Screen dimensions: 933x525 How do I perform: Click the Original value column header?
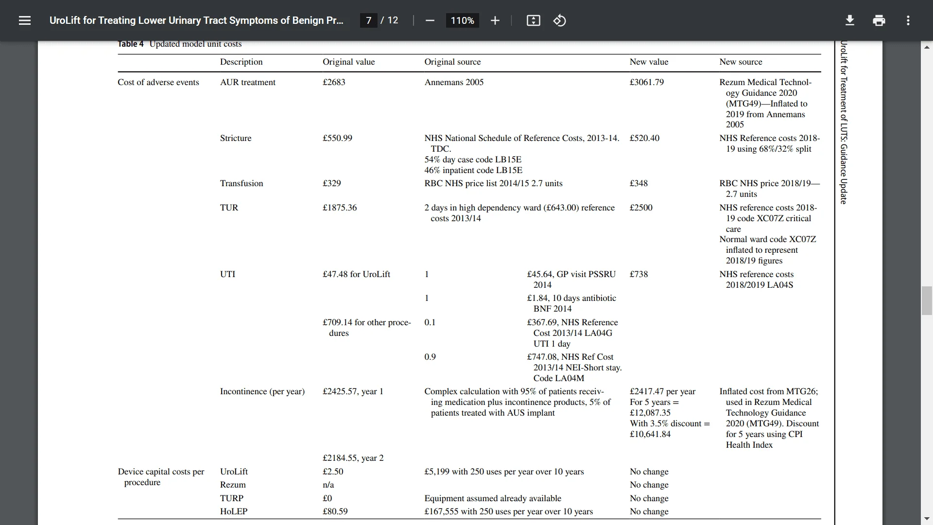click(348, 62)
